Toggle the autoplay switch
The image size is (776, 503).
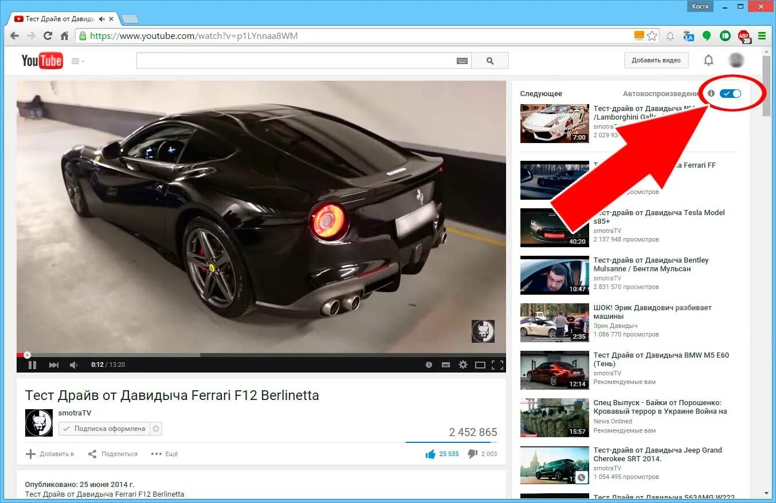point(730,93)
